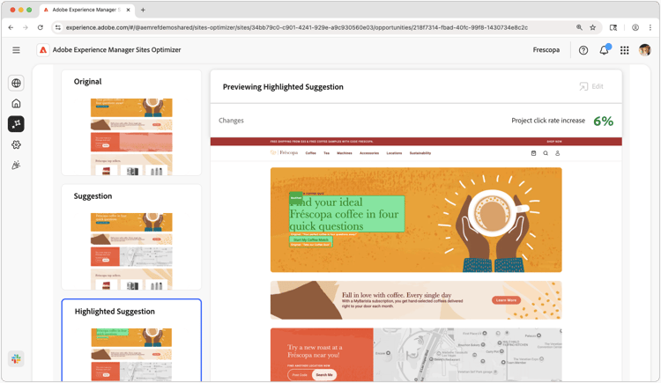Click the Coffee menu item in preview
Viewport: 661px width, 383px height.
(x=311, y=153)
